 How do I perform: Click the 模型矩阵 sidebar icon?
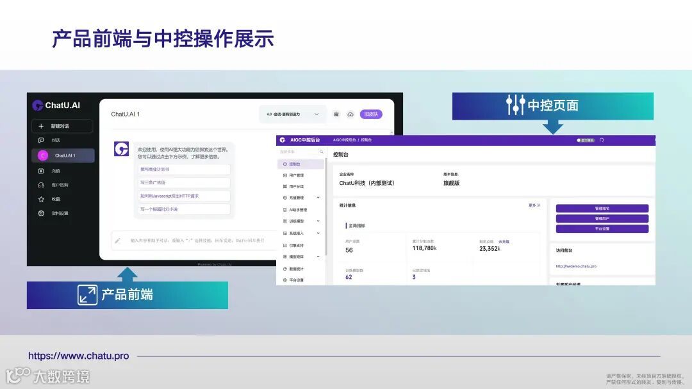click(285, 257)
